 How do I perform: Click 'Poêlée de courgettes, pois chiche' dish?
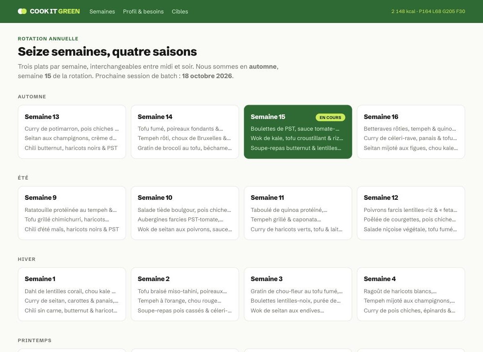(410, 220)
